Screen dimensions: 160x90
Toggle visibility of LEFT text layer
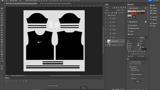106,22
